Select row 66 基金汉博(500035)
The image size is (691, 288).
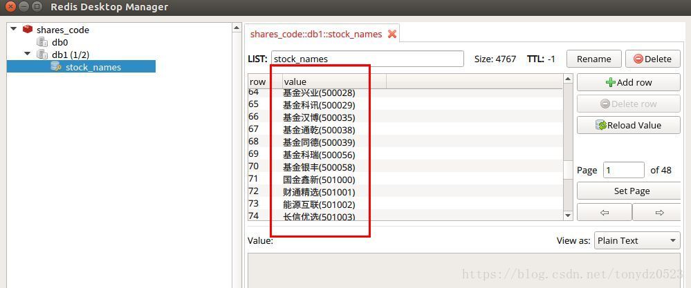click(x=405, y=117)
